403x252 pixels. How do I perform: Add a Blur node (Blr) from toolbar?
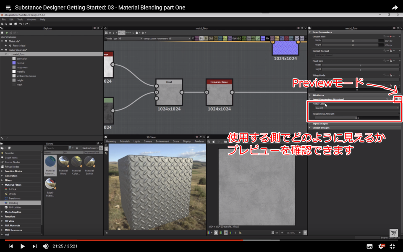[206, 39]
